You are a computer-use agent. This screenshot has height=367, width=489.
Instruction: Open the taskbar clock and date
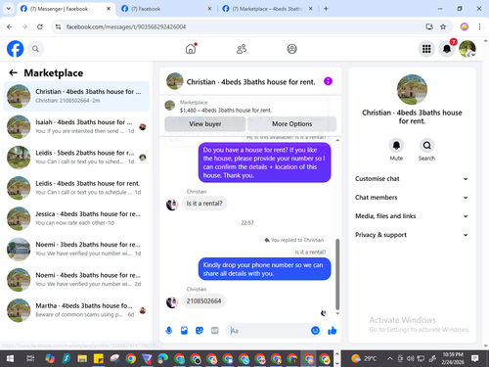point(453,358)
